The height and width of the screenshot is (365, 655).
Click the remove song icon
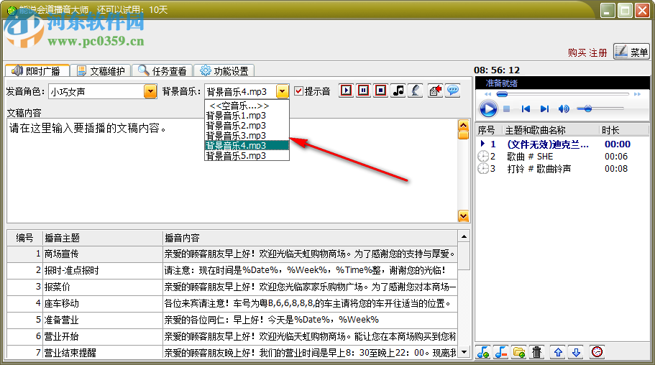(501, 352)
